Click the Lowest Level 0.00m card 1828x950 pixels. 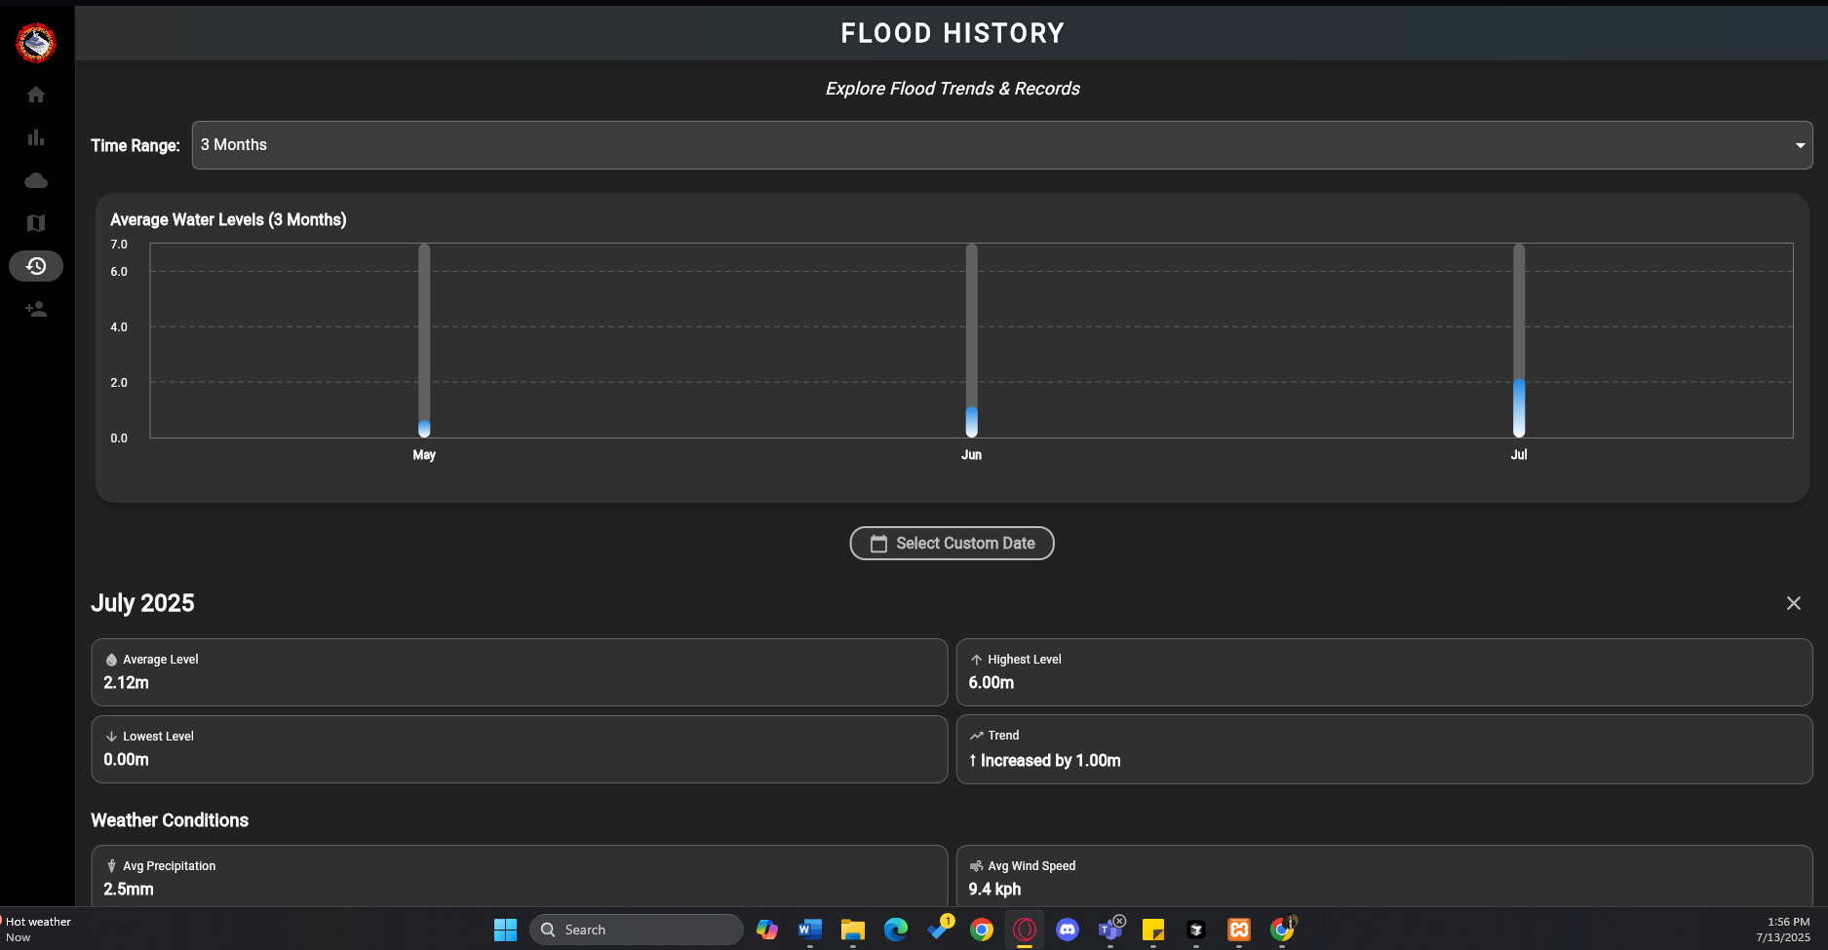coord(519,749)
